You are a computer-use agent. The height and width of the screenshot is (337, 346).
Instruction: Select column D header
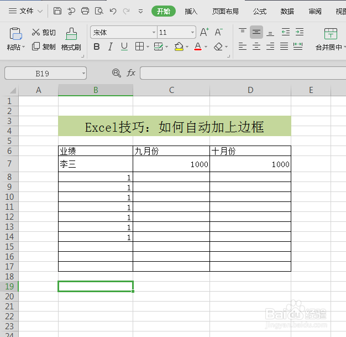click(250, 90)
